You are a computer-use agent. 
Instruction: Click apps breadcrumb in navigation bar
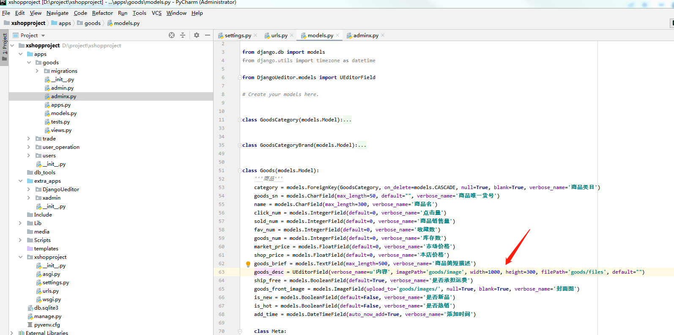coord(61,23)
